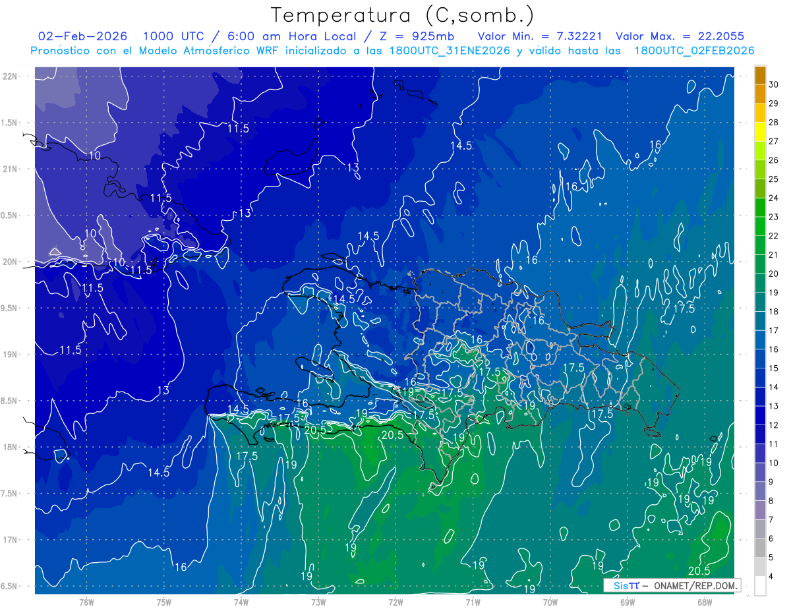Click the "73W" longitude label

click(x=318, y=602)
